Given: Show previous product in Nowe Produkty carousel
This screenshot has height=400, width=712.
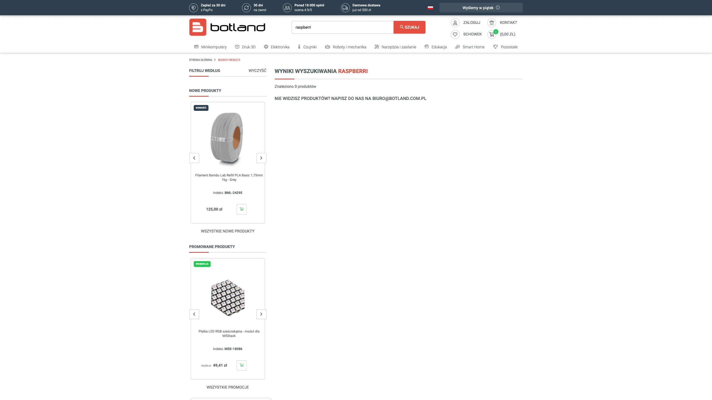Looking at the screenshot, I should coord(194,158).
